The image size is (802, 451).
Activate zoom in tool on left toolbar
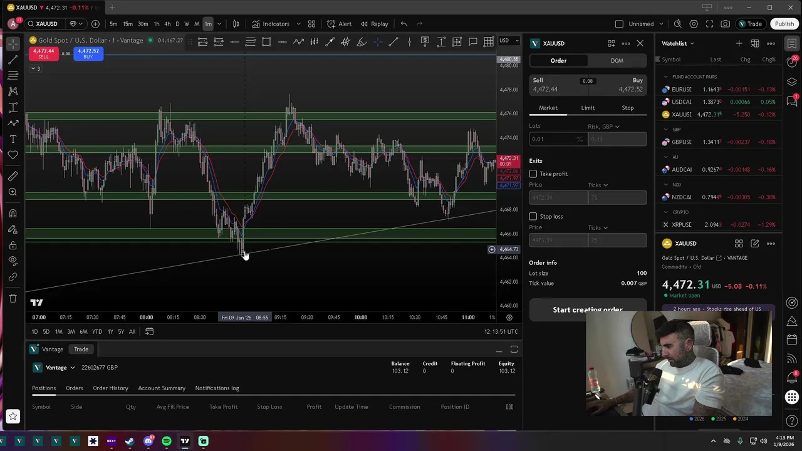coord(13,192)
